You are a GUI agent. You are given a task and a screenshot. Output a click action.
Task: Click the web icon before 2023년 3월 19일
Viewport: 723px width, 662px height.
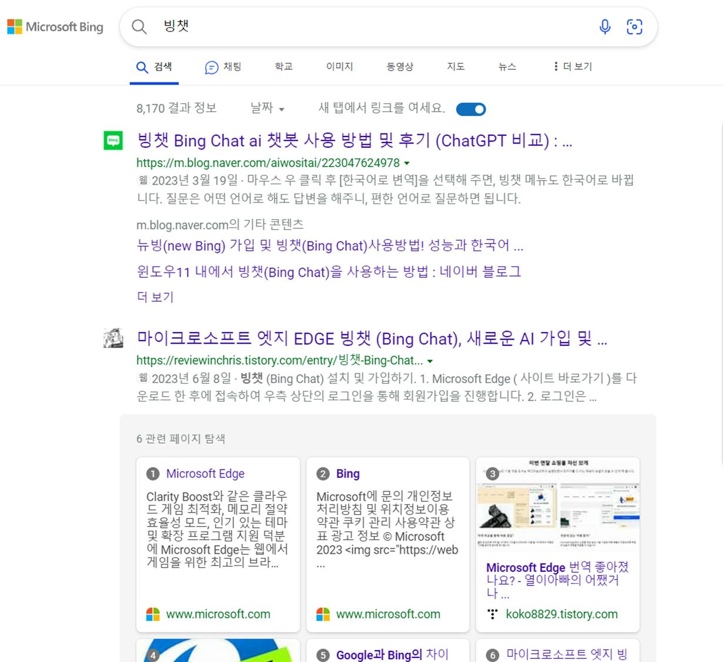click(x=143, y=180)
